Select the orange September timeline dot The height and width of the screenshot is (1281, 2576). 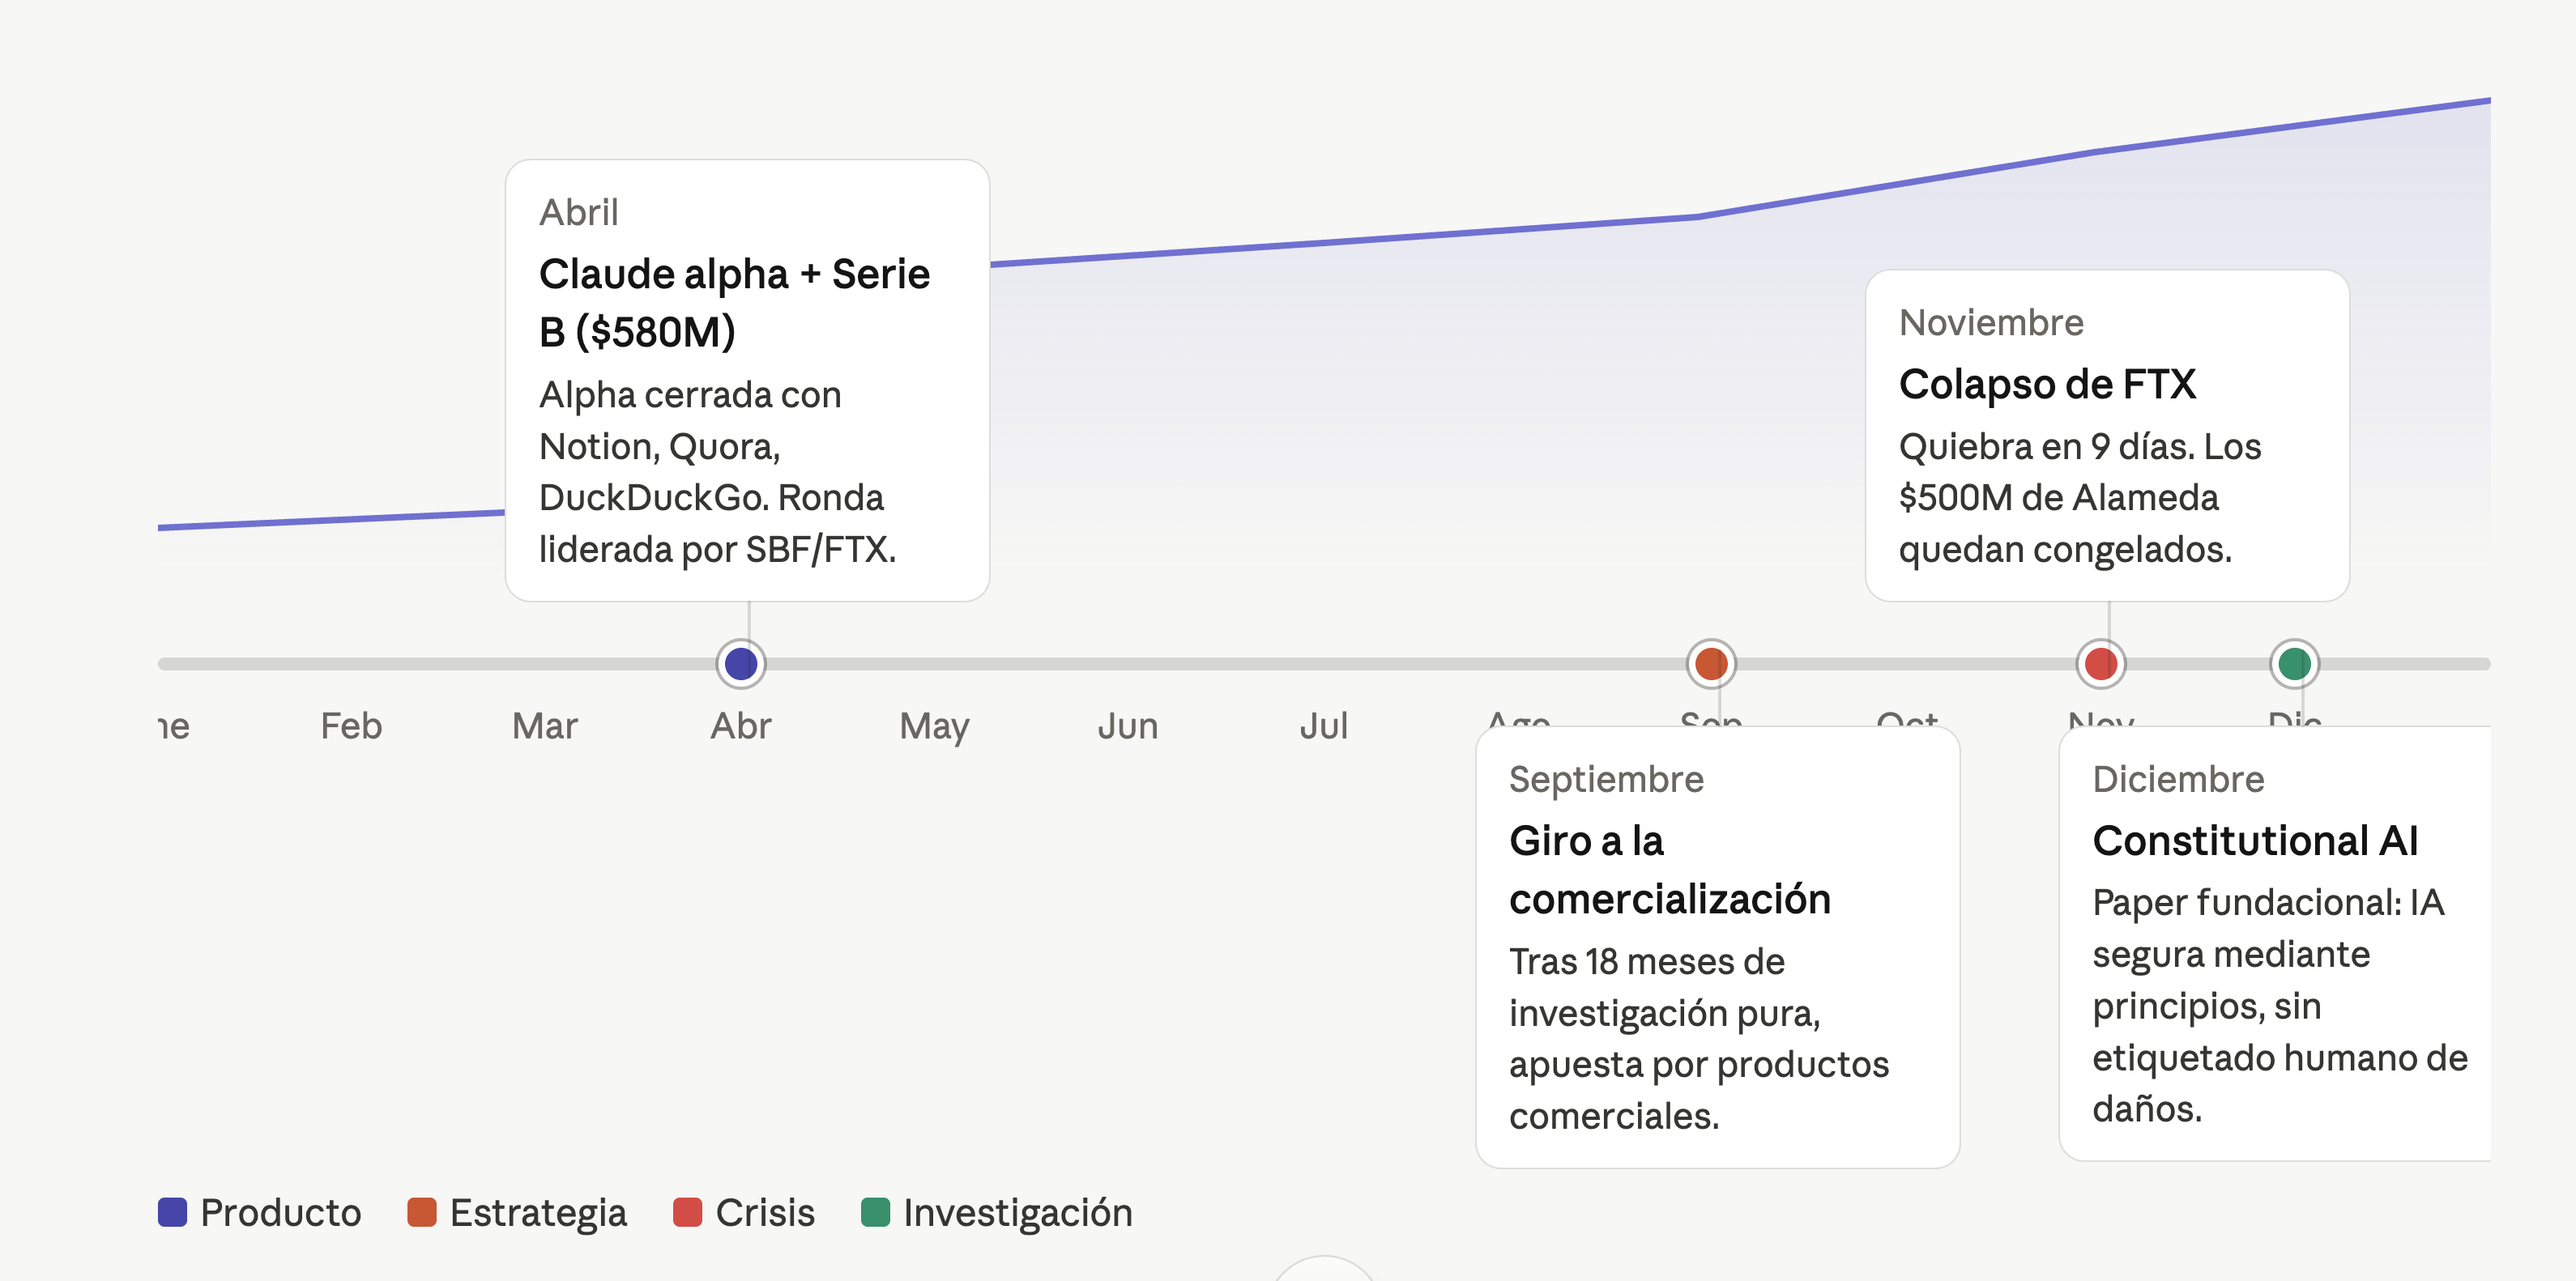[1711, 663]
